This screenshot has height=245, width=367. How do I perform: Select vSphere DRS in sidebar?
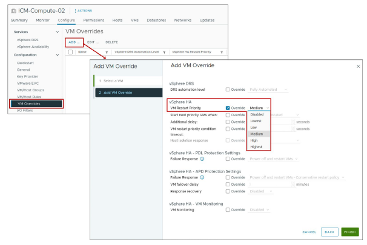pyautogui.click(x=28, y=40)
